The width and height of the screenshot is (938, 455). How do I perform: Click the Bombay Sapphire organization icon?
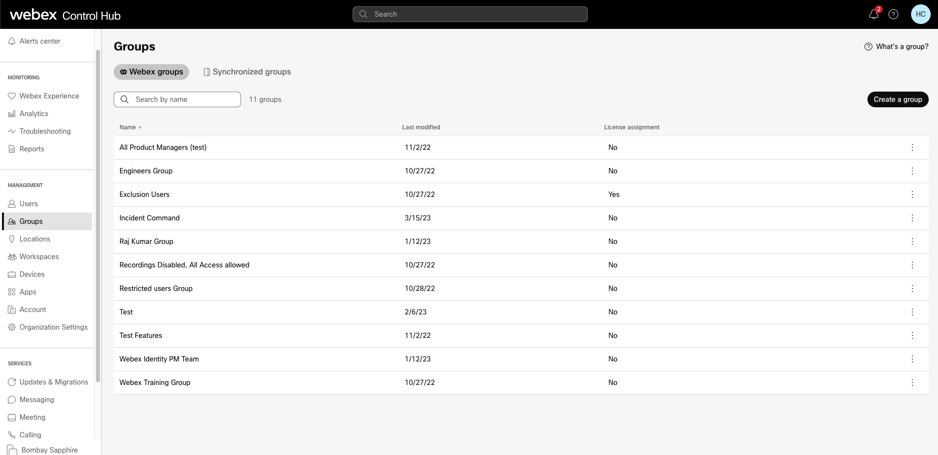coord(12,450)
